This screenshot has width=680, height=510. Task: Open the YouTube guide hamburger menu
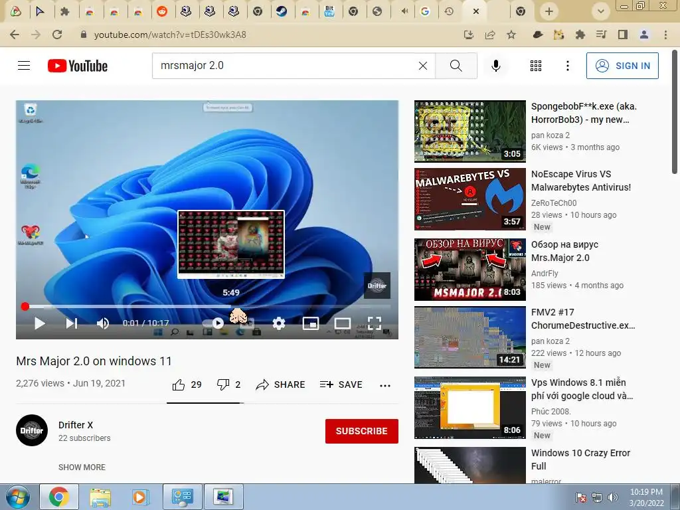24,66
